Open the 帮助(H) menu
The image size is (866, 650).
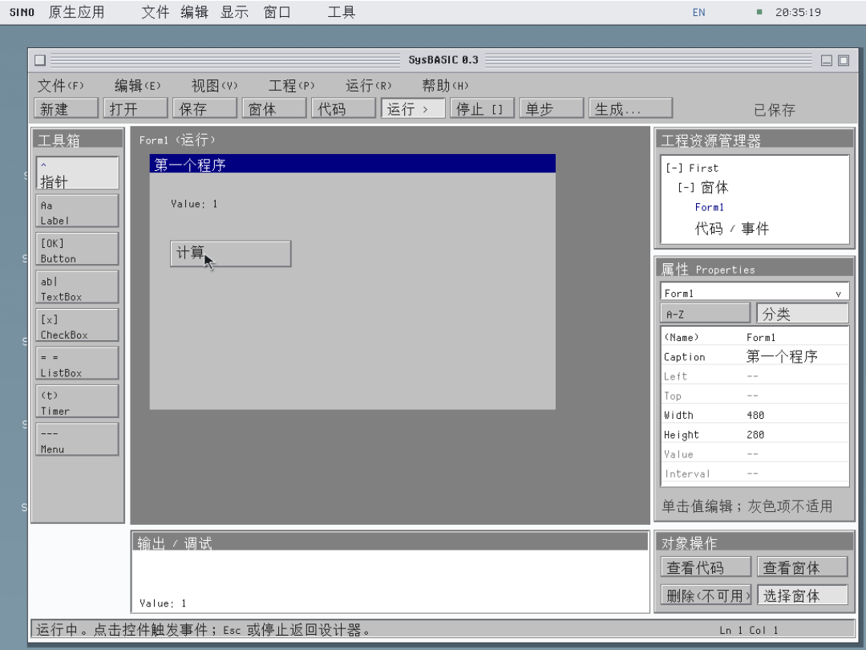(x=445, y=86)
